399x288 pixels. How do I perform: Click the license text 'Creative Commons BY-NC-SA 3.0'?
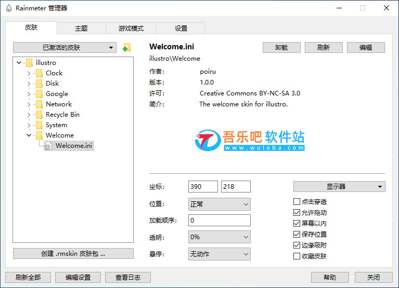[x=250, y=93]
